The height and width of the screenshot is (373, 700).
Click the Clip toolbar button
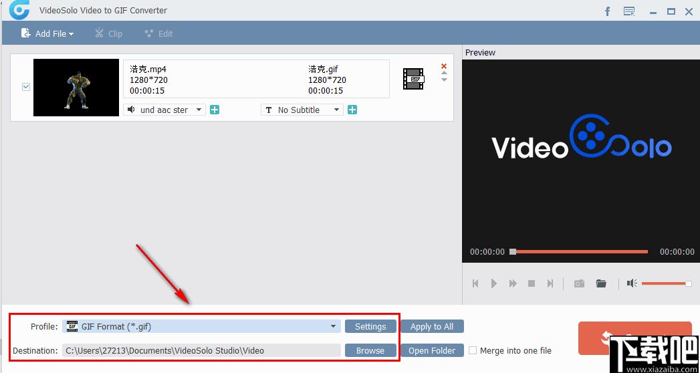(108, 33)
